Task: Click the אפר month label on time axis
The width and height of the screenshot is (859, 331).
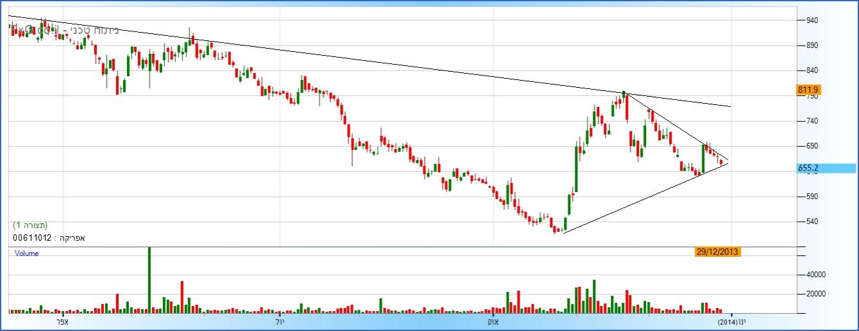Action: pyautogui.click(x=63, y=321)
